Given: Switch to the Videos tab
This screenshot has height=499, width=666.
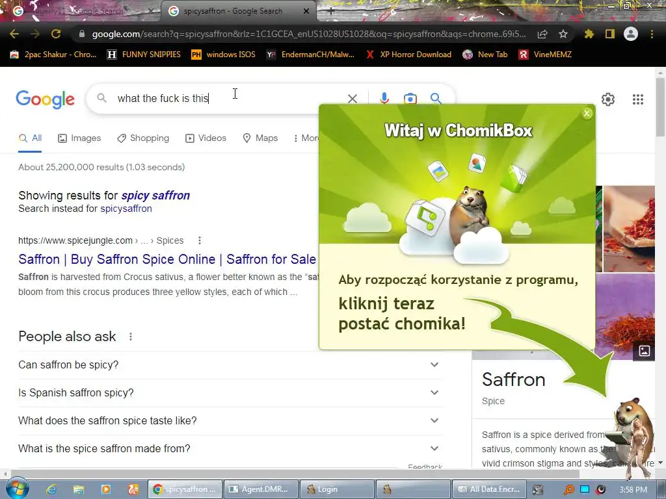Looking at the screenshot, I should click(x=206, y=138).
